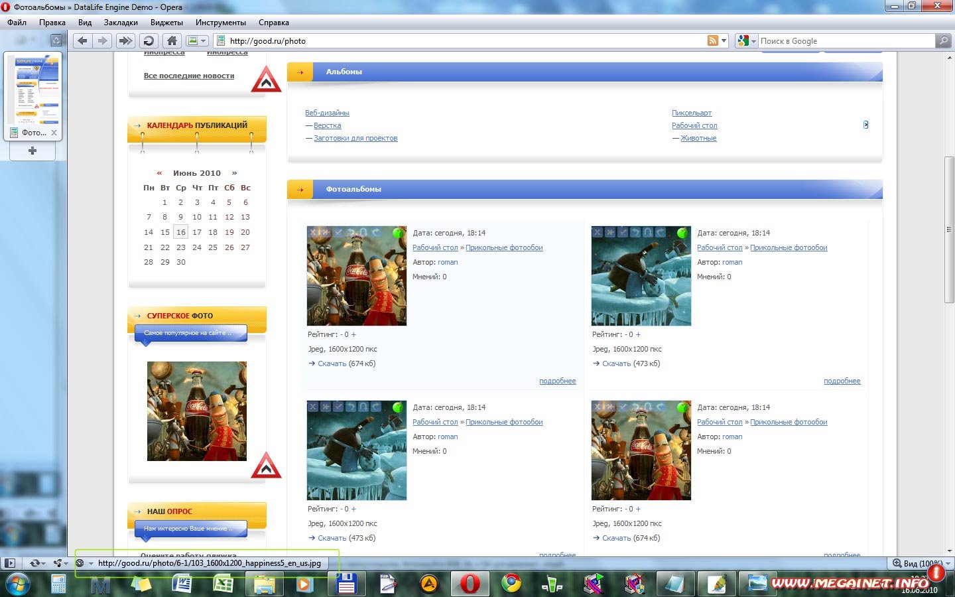The image size is (955, 597).
Task: Click green status ball on top-row bear photo
Action: tap(682, 233)
